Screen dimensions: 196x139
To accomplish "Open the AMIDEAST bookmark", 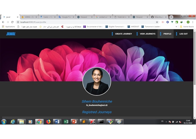I will pos(133,26).
